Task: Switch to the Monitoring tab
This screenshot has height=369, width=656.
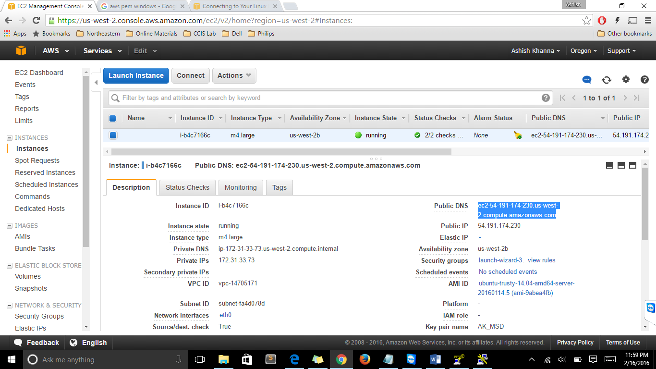Action: pyautogui.click(x=241, y=187)
